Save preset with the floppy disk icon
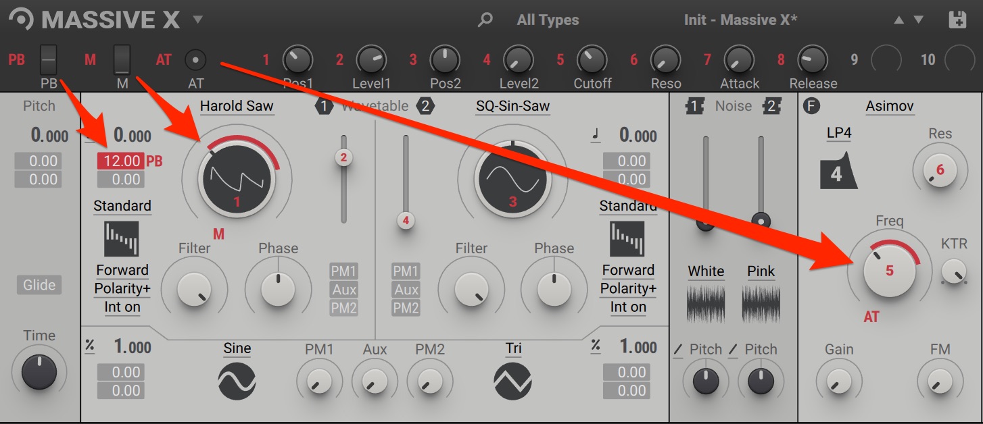This screenshot has height=424, width=983. click(957, 20)
